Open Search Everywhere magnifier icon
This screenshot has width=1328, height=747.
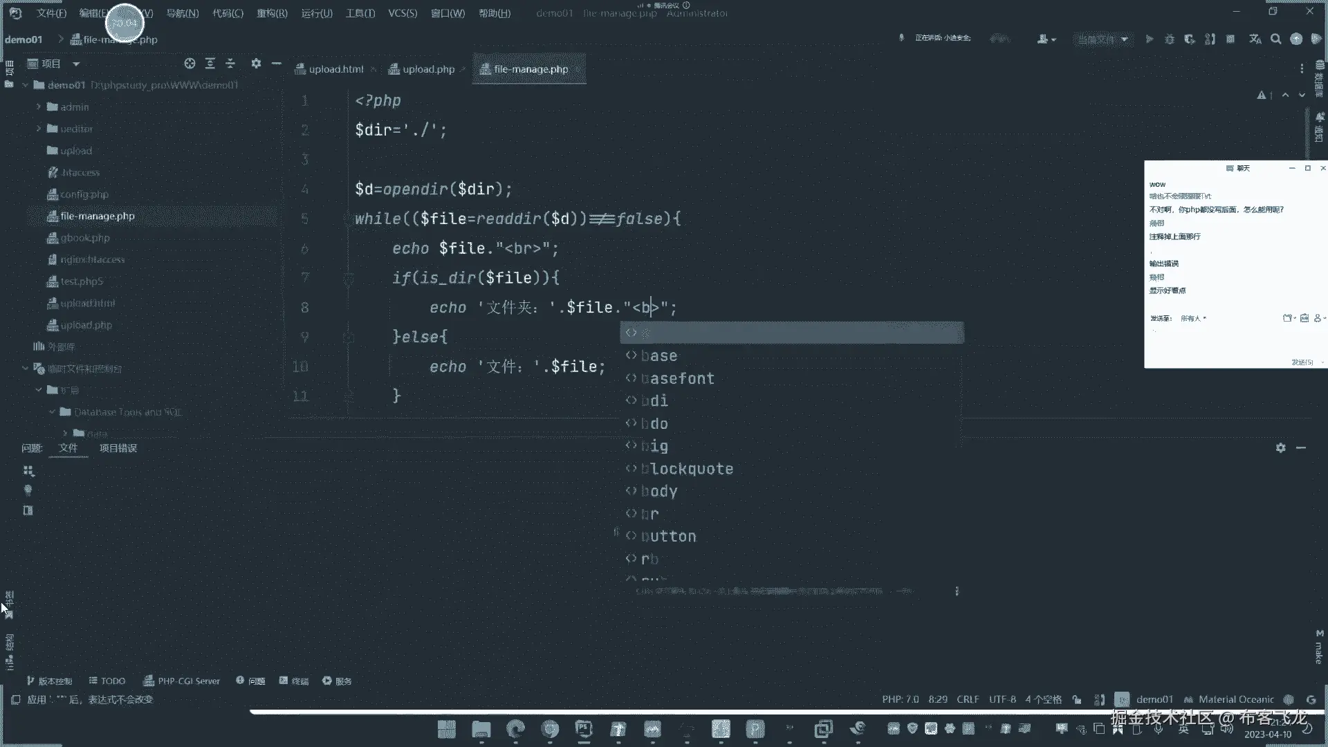pos(1276,39)
